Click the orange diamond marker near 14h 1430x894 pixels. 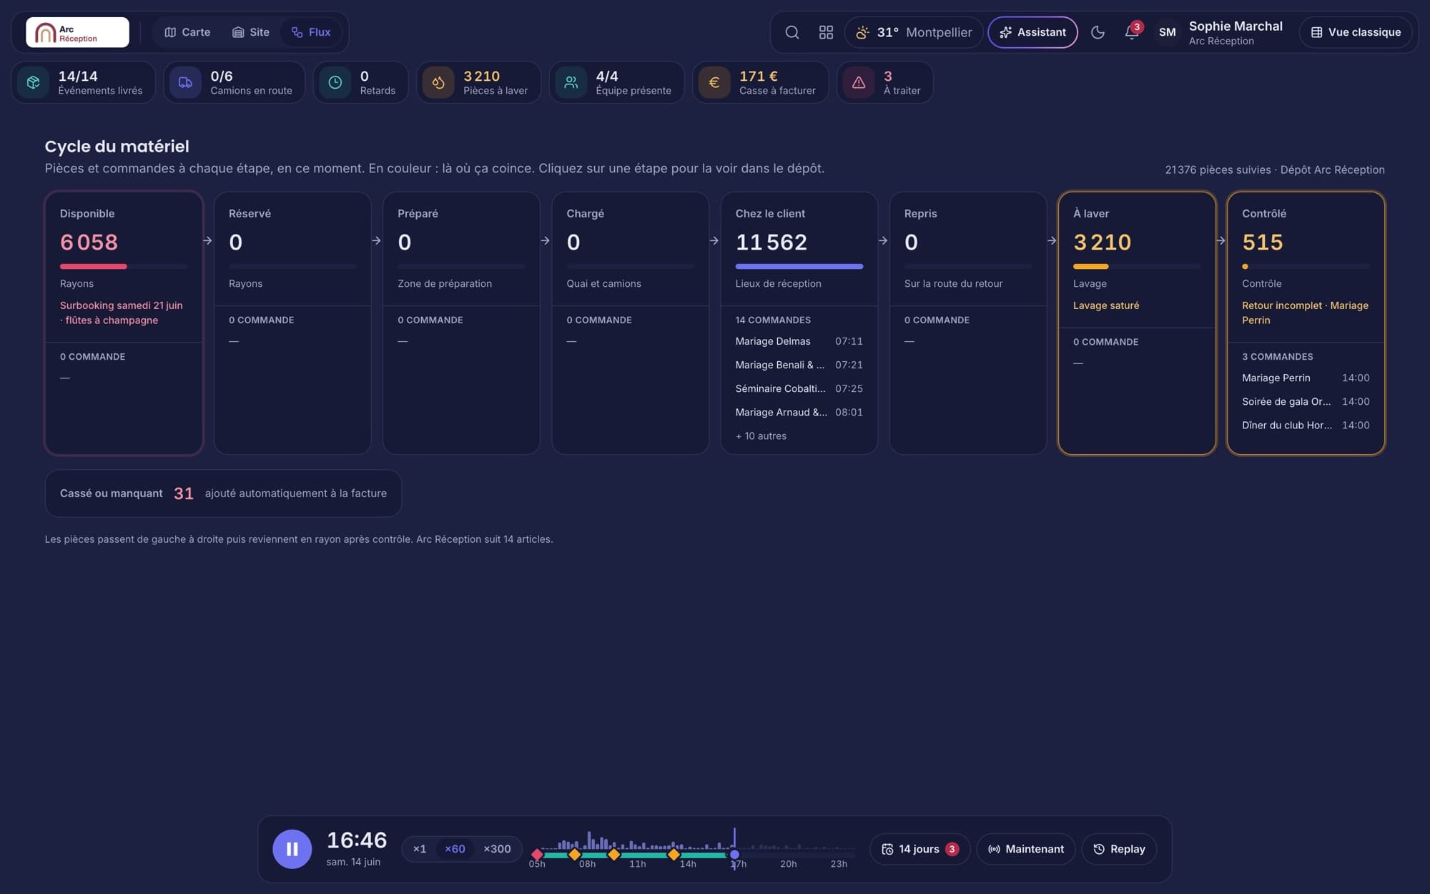(674, 854)
